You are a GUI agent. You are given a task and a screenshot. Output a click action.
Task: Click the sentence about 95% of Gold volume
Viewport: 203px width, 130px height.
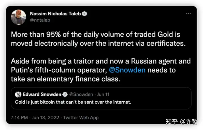(95, 39)
